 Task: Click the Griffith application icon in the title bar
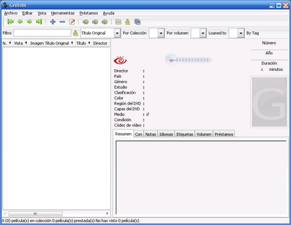(x=5, y=5)
